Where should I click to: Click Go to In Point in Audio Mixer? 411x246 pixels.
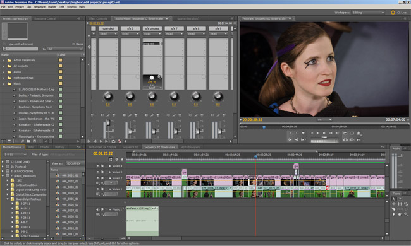pyautogui.click(x=89, y=141)
